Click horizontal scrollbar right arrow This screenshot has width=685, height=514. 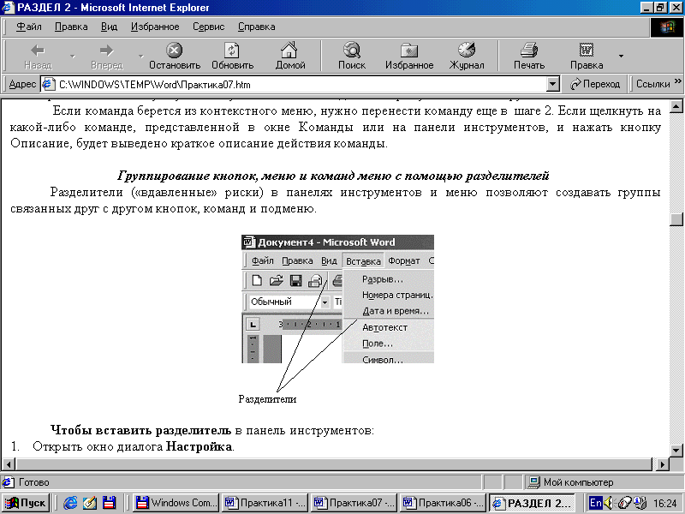662,464
